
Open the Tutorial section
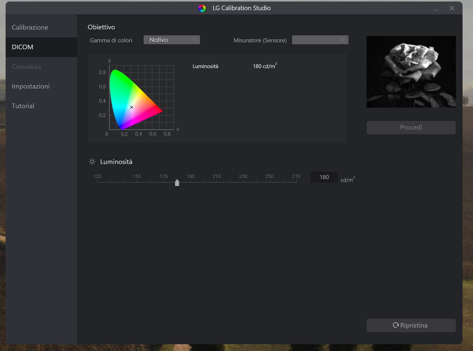(41, 106)
